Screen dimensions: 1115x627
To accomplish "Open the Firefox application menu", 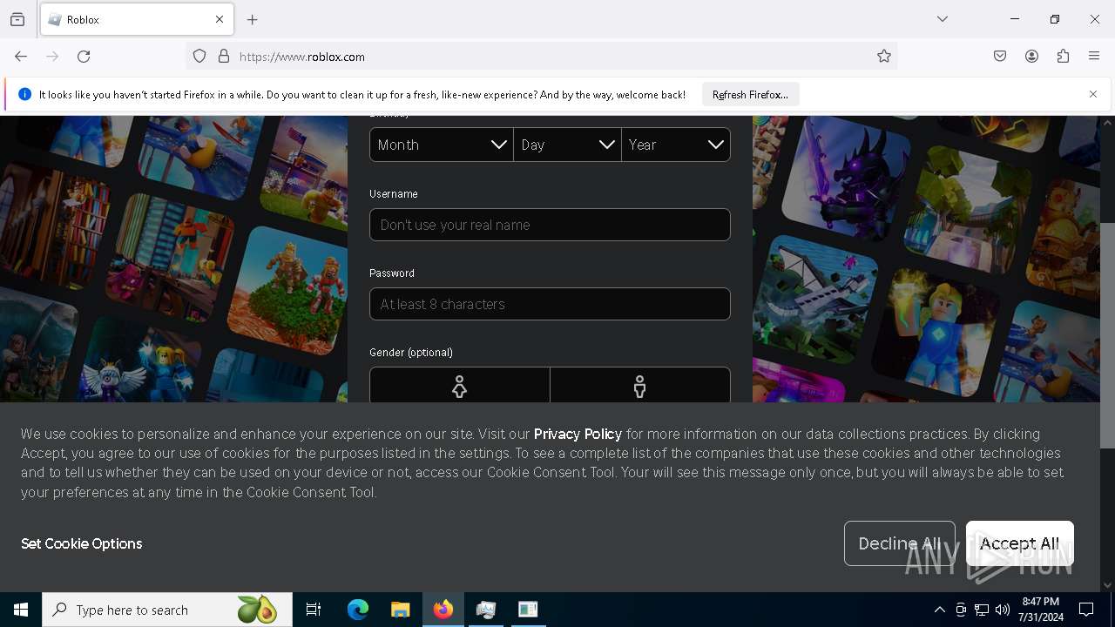I will [1094, 57].
